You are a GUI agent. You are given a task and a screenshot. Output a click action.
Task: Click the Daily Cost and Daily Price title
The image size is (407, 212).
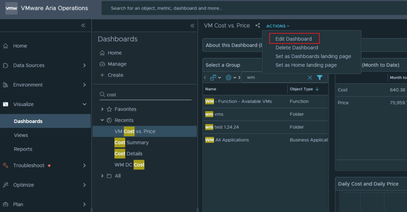(368, 184)
